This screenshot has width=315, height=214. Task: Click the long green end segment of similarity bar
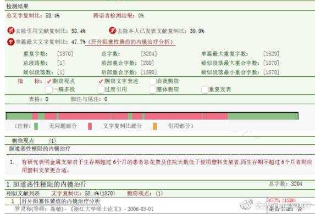(x=263, y=116)
